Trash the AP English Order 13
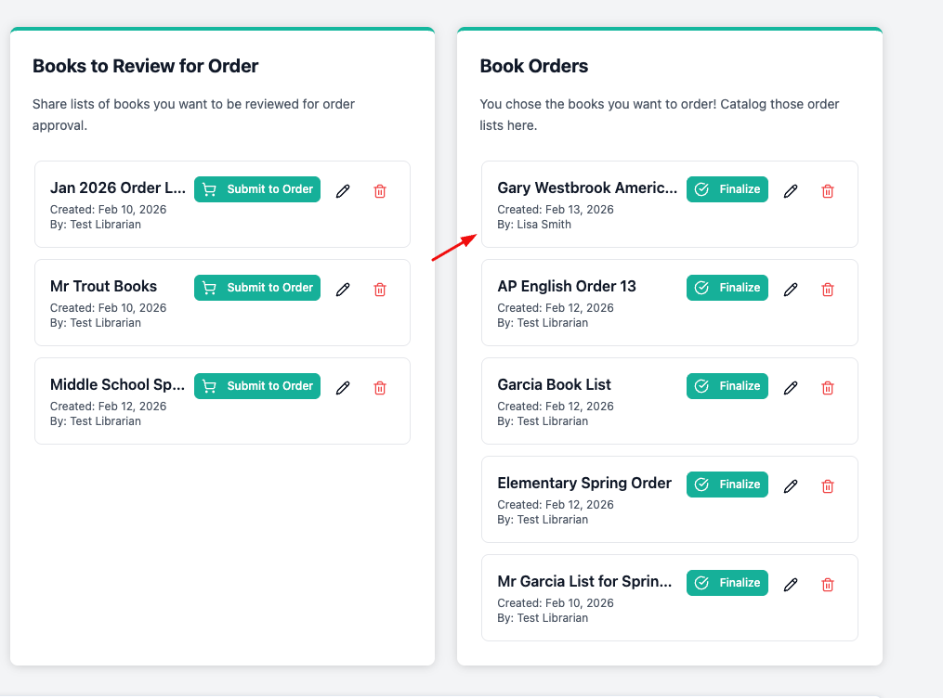 point(827,290)
